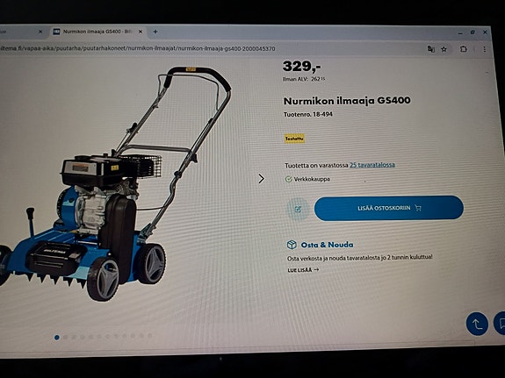Click the round edit-list icon beside cart button
505x378 pixels.
298,209
